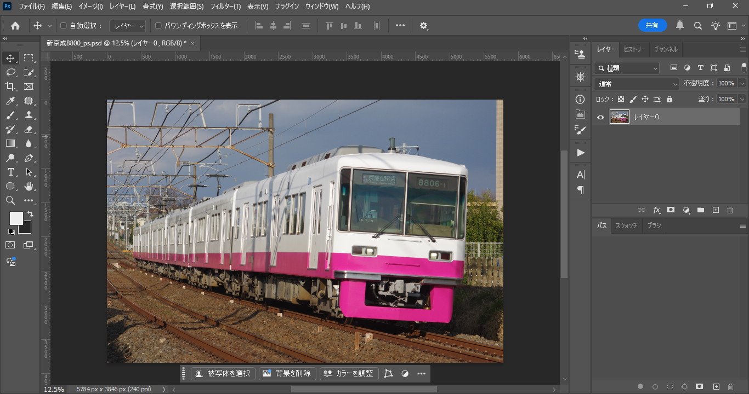Select the Zoom tool in toolbar
This screenshot has height=394, width=749.
pos(10,200)
